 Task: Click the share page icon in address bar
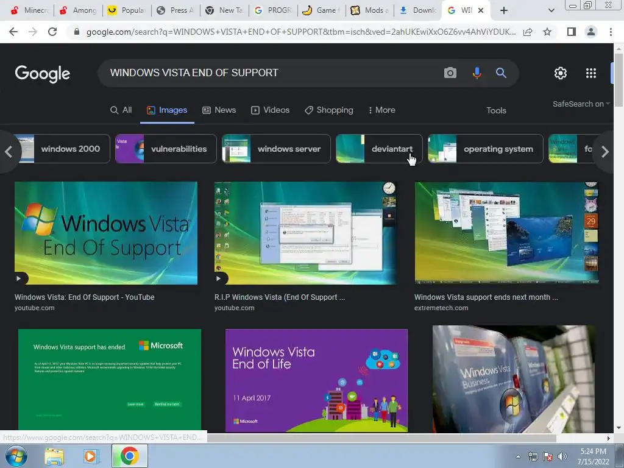[528, 32]
